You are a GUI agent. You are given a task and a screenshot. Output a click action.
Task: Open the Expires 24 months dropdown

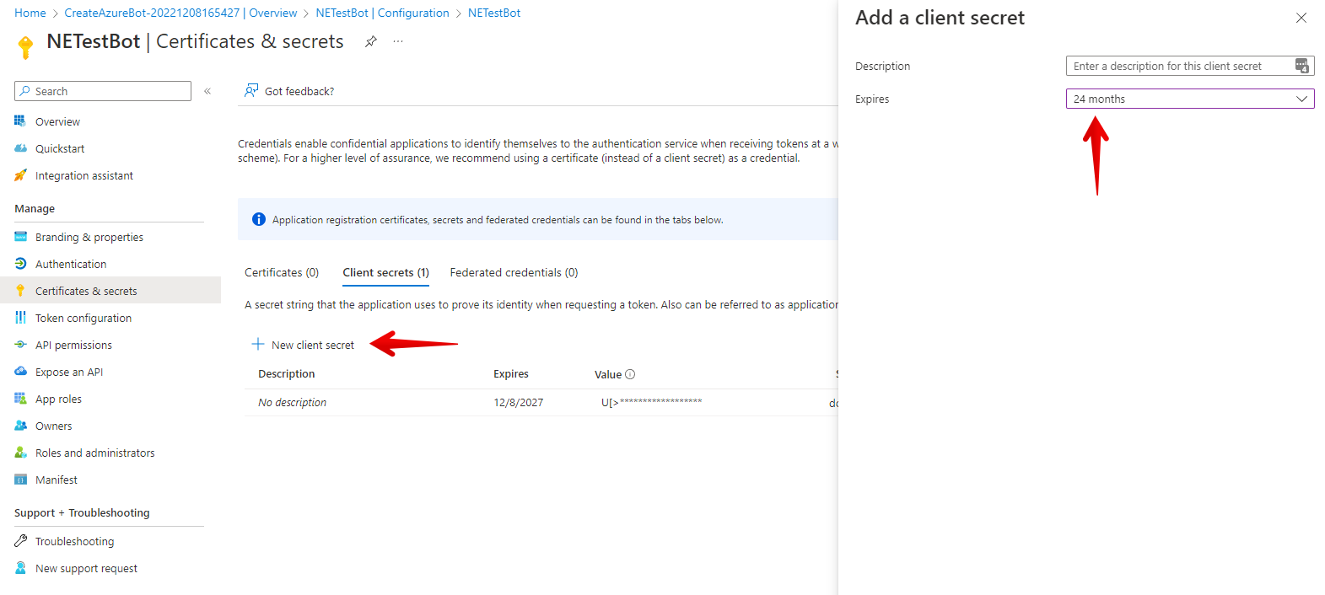(x=1190, y=99)
